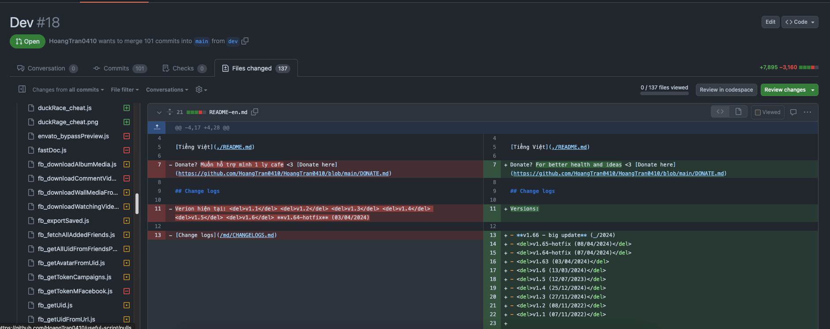Open Changes from all commits dropdown
This screenshot has height=329, width=830.
click(x=68, y=90)
